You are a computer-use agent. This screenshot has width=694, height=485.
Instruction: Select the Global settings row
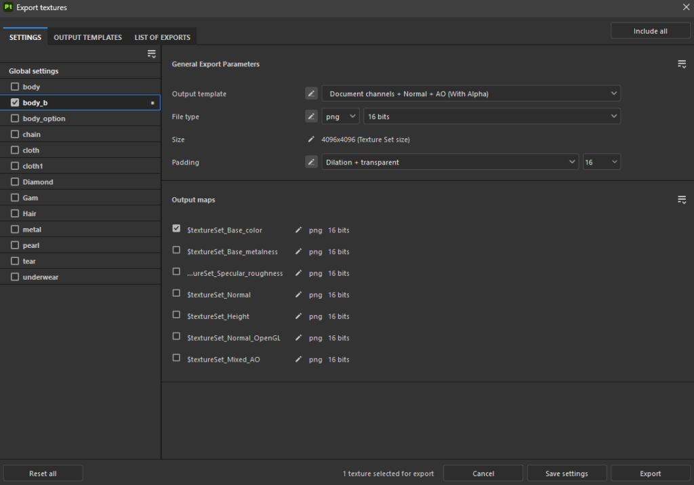click(x=80, y=71)
